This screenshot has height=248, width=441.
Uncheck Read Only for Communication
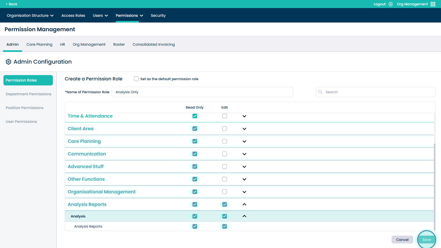pyautogui.click(x=195, y=154)
